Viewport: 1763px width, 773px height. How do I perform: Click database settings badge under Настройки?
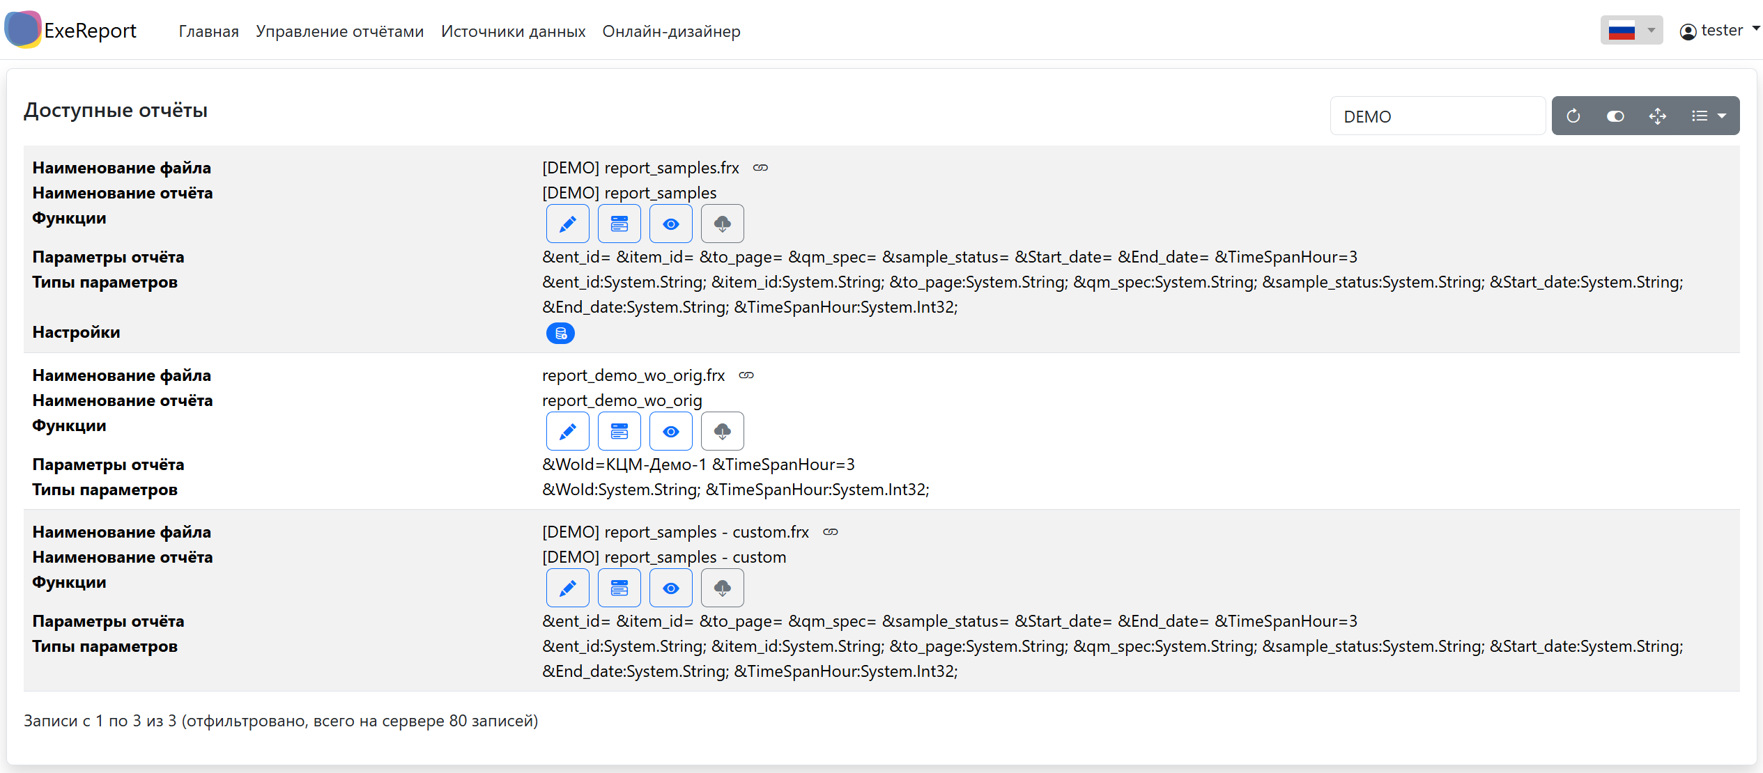tap(560, 334)
